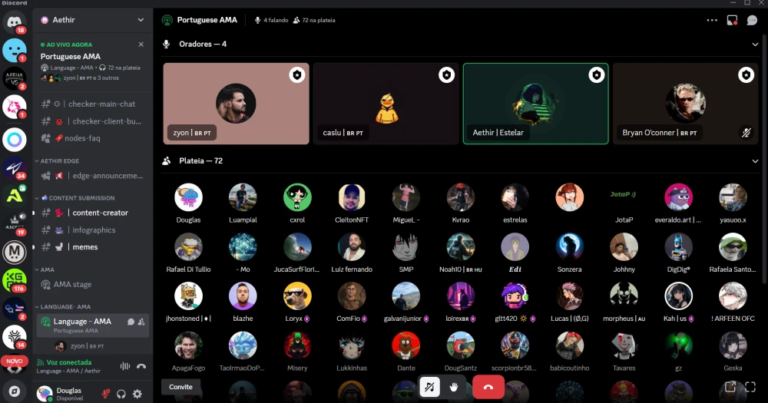768x403 pixels.
Task: Click moderator badge on Bryan O'conner's card
Action: [746, 75]
